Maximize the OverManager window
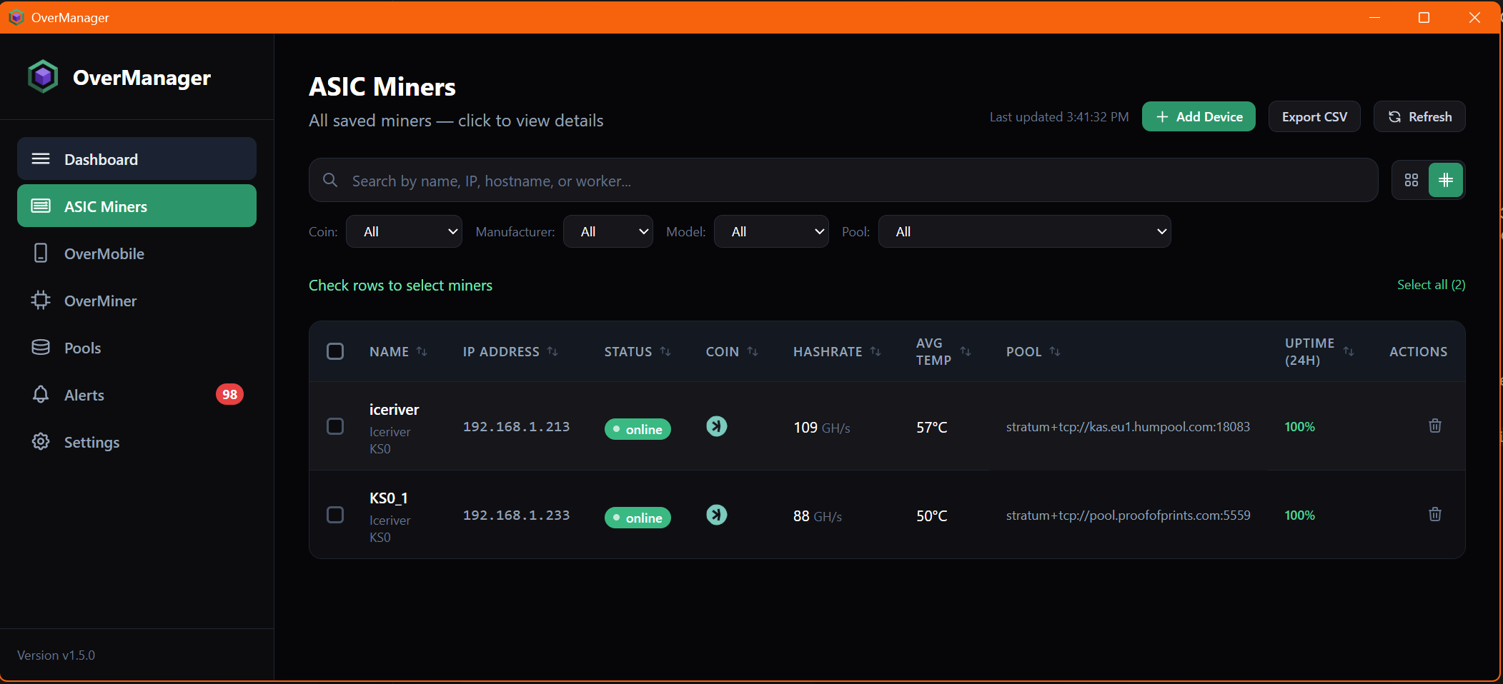This screenshot has width=1503, height=684. (1424, 17)
